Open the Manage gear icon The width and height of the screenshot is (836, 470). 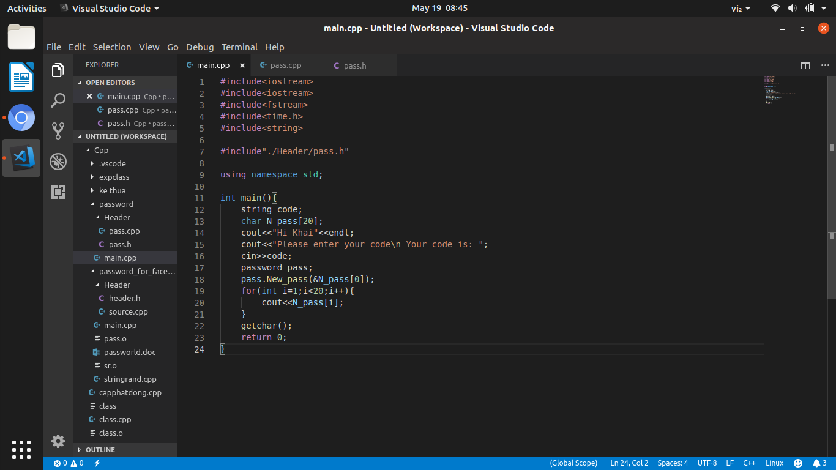click(58, 441)
